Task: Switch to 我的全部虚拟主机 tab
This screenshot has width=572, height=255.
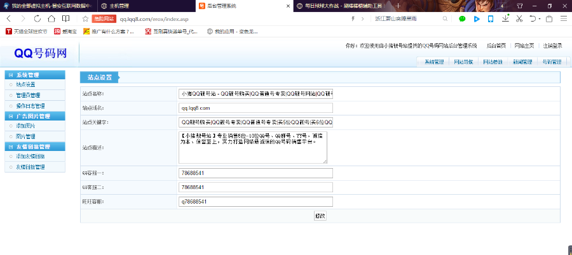Action: (x=49, y=6)
